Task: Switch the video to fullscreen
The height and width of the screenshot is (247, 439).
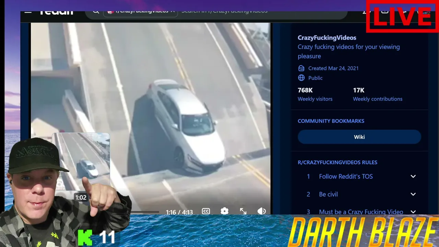Action: [x=243, y=211]
